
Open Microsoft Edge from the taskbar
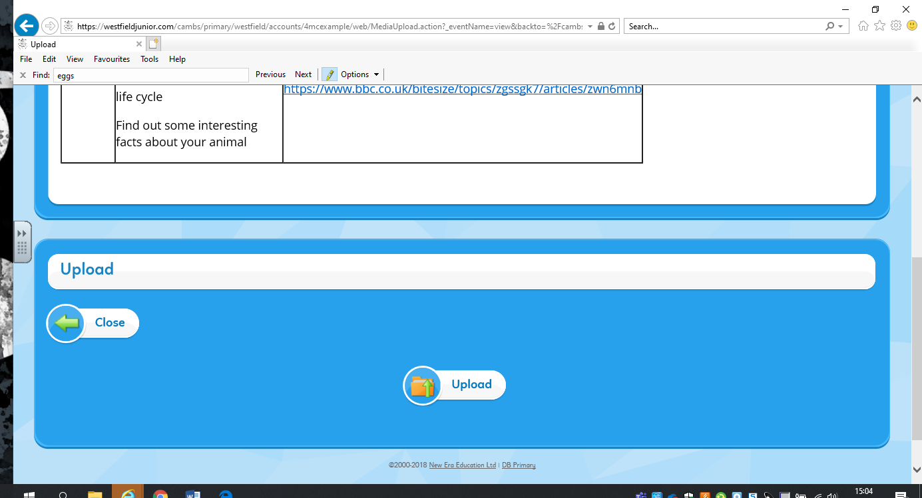[226, 493]
